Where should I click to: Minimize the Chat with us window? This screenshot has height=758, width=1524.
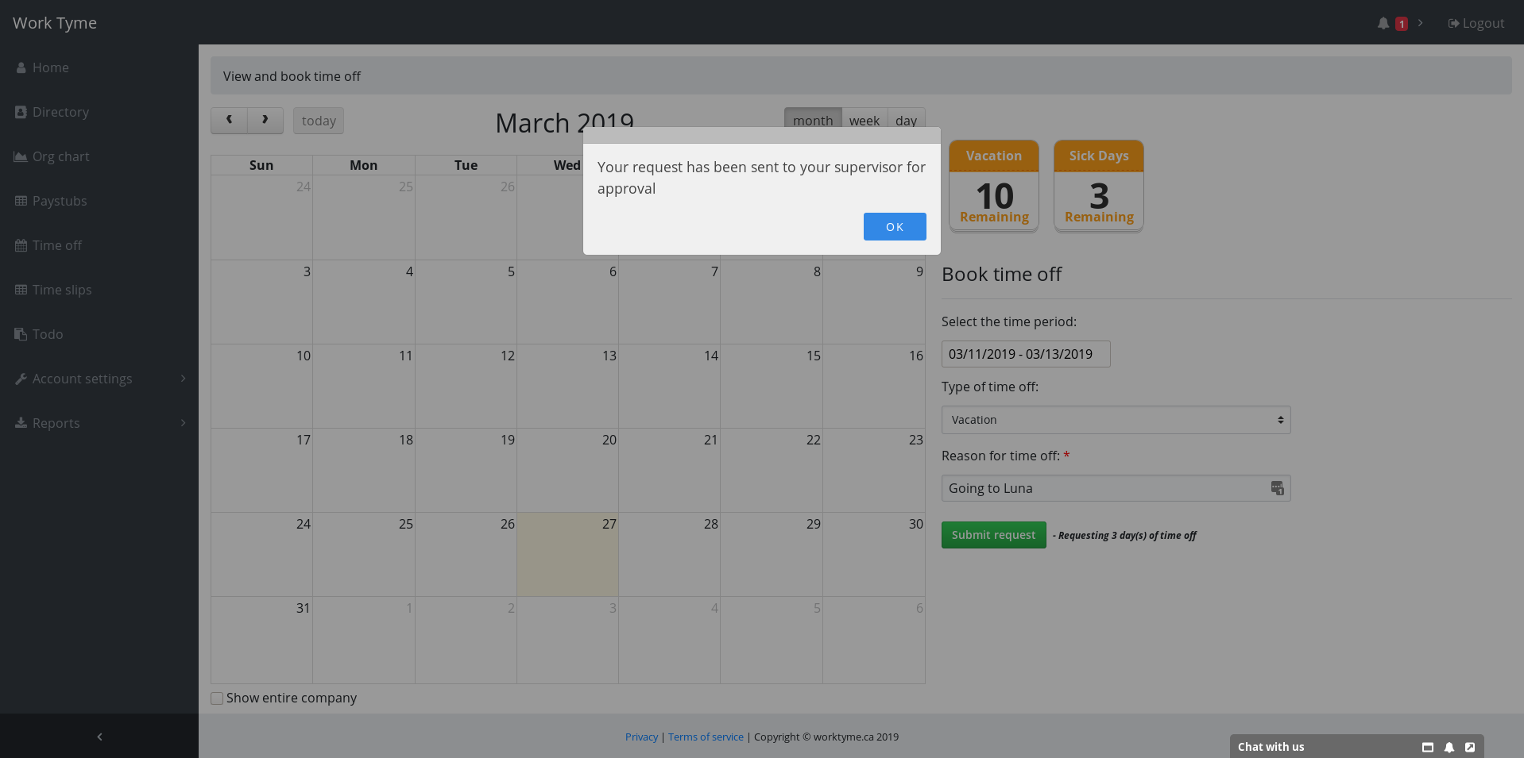[x=1428, y=747]
